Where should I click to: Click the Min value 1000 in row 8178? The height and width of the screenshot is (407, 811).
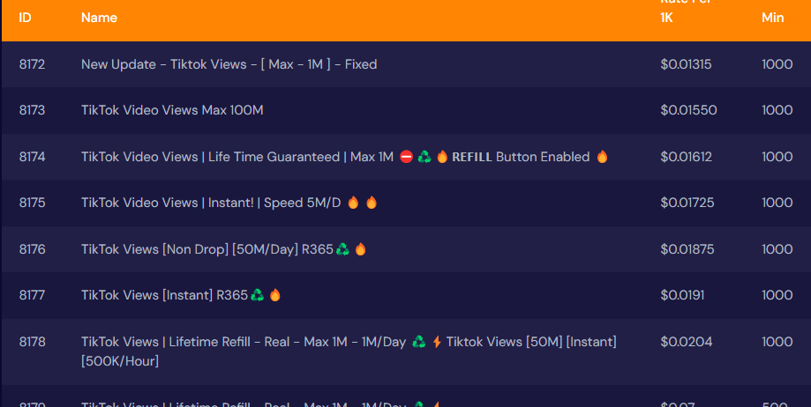pyautogui.click(x=777, y=342)
